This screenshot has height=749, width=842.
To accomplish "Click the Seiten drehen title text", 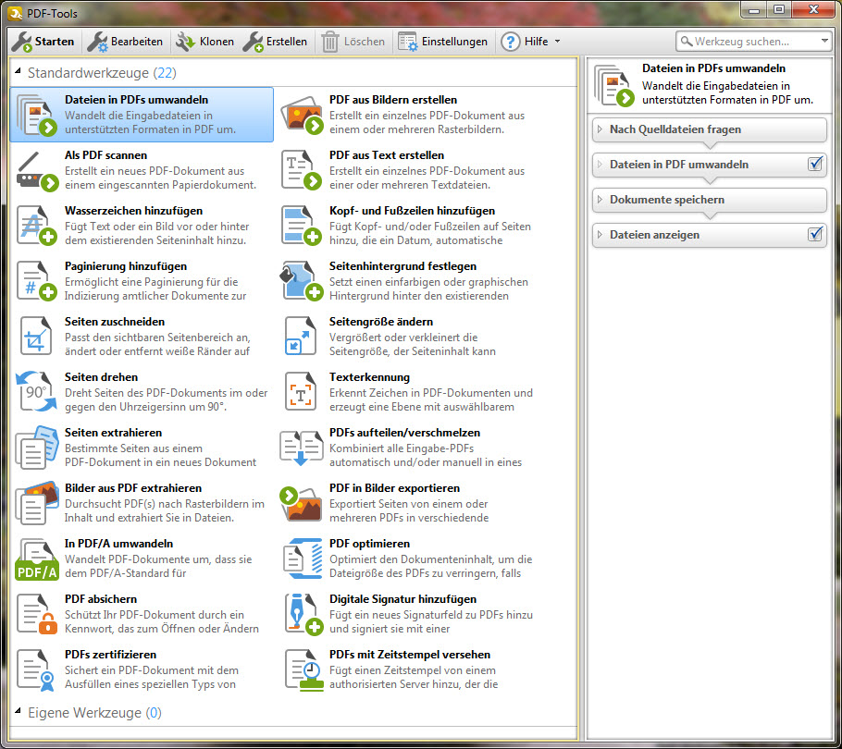I will 102,377.
